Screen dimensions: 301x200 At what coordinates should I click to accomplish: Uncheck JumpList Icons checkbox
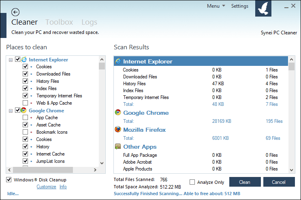(26, 161)
